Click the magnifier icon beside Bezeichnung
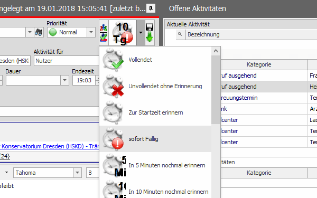This screenshot has width=317, height=198. pyautogui.click(x=180, y=34)
